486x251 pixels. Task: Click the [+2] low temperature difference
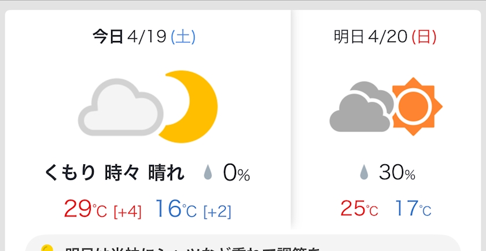click(x=218, y=212)
